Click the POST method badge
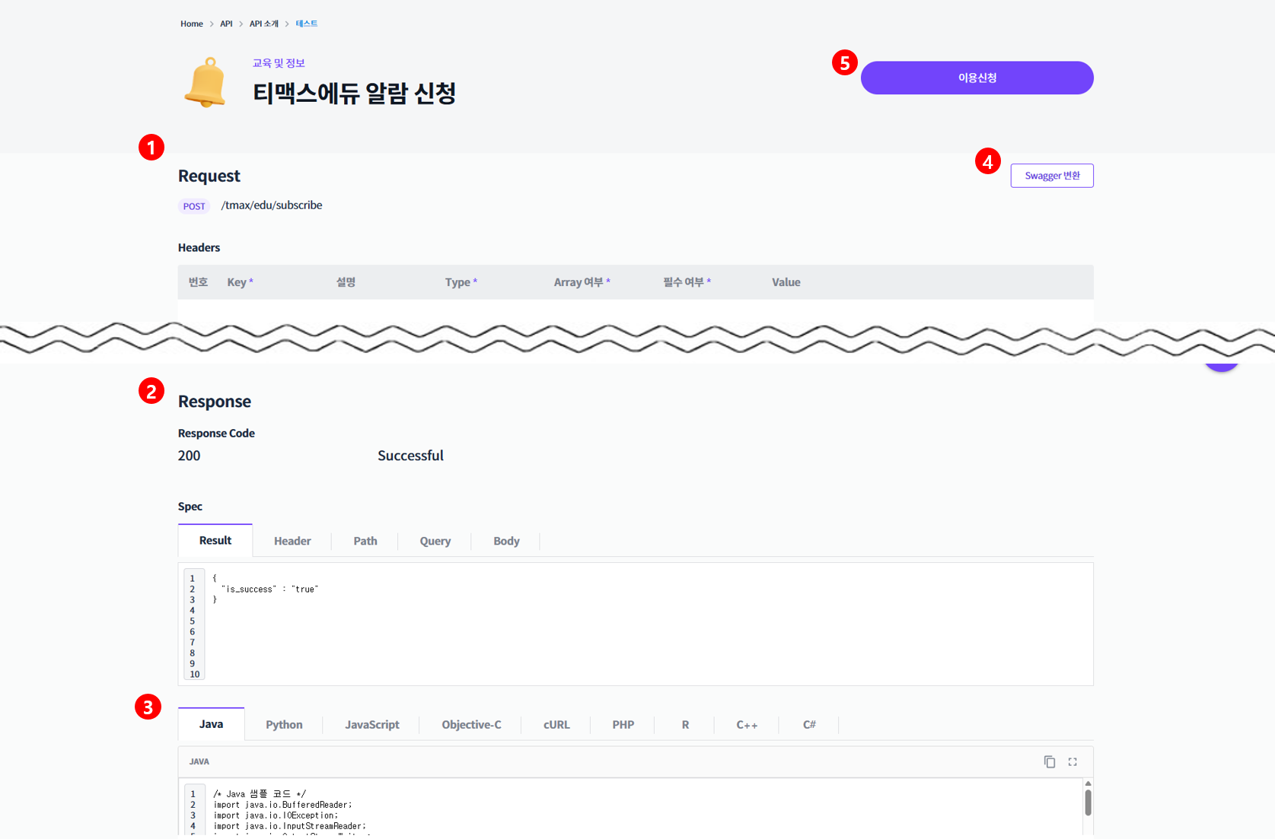1275x839 pixels. point(194,206)
